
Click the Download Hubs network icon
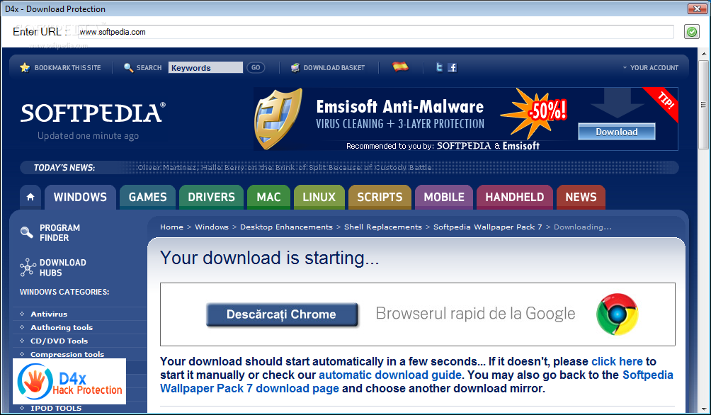[28, 267]
